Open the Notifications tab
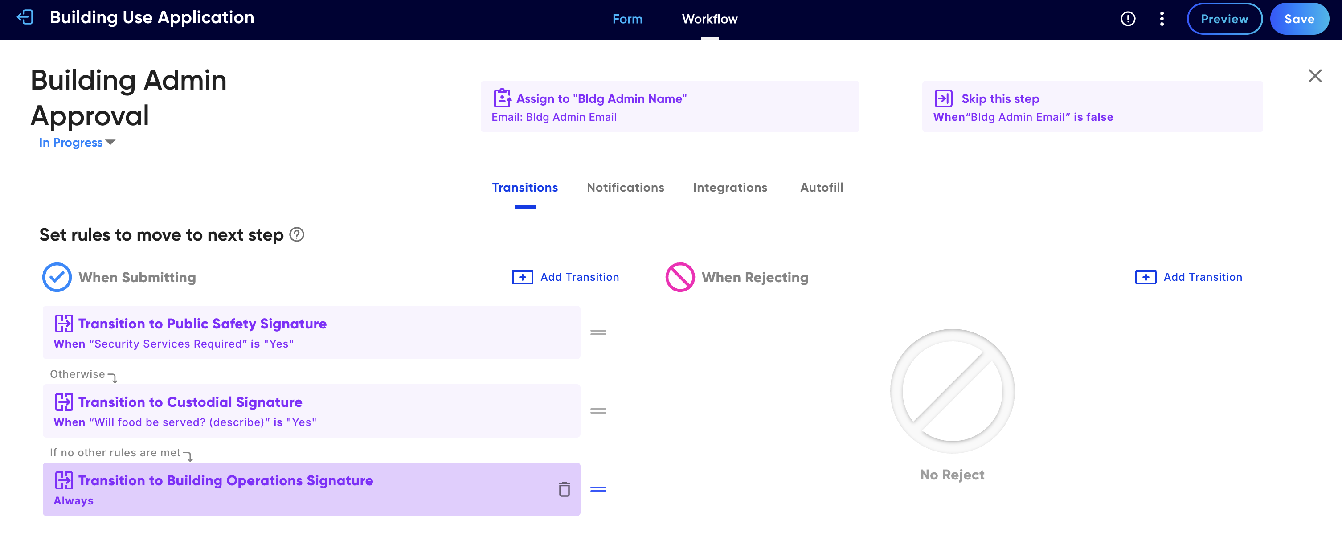Viewport: 1342px width, 549px height. [x=625, y=188]
